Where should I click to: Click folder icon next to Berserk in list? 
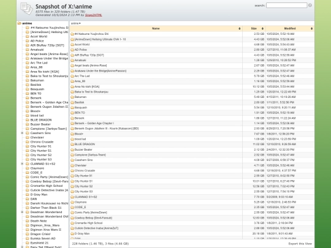pyautogui.click(x=72, y=118)
